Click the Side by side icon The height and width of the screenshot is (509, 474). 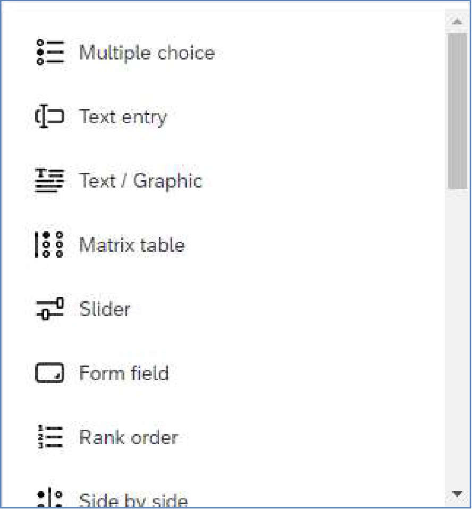50,498
